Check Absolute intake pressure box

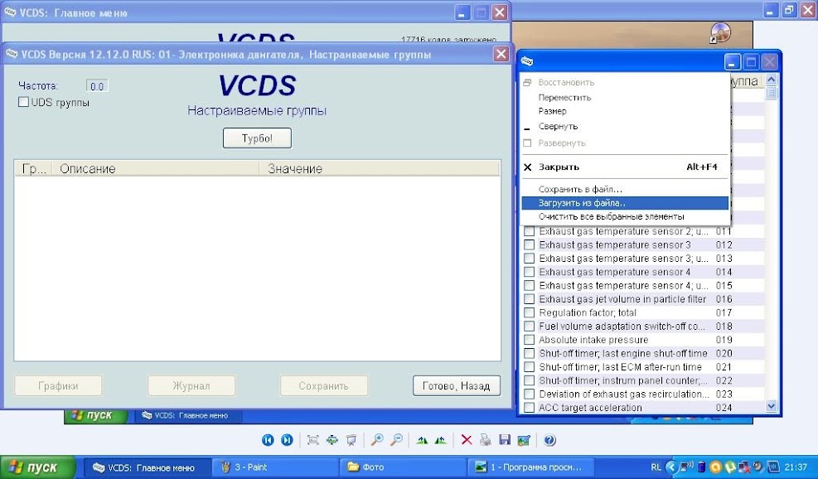[x=529, y=340]
